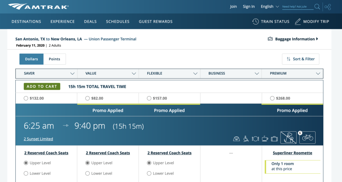Click the search magnifier icon

(x=317, y=7)
